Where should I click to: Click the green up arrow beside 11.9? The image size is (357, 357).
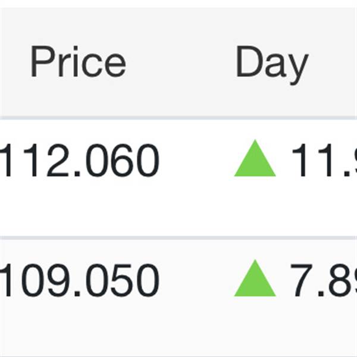(255, 160)
